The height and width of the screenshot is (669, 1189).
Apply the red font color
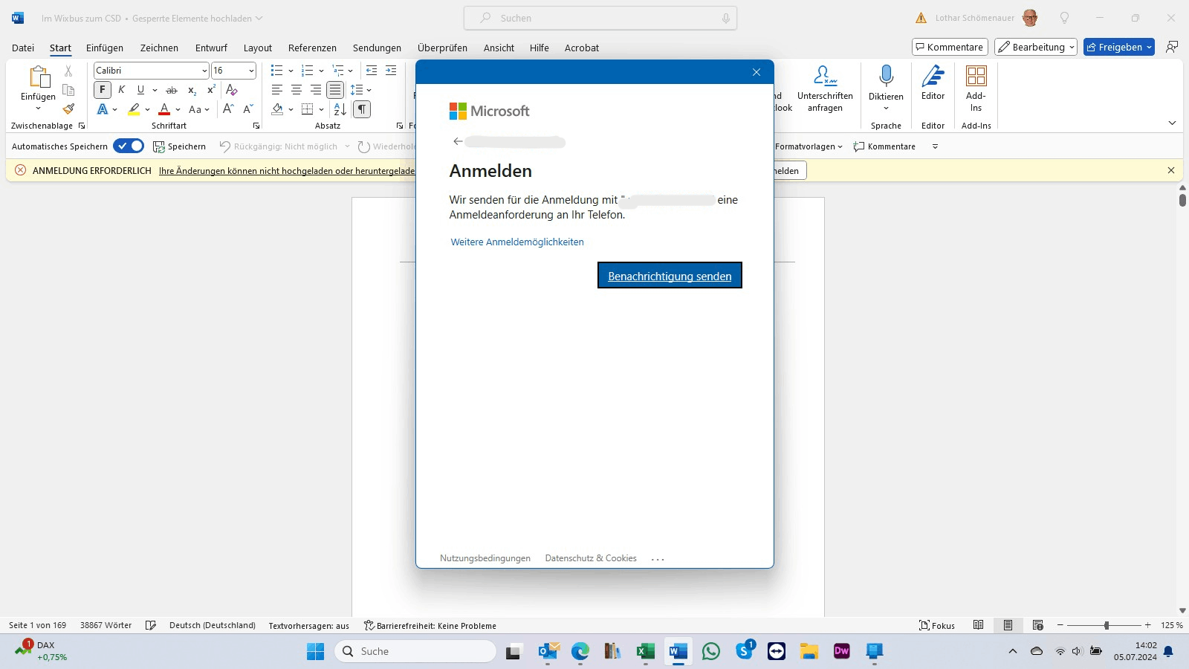pyautogui.click(x=164, y=110)
